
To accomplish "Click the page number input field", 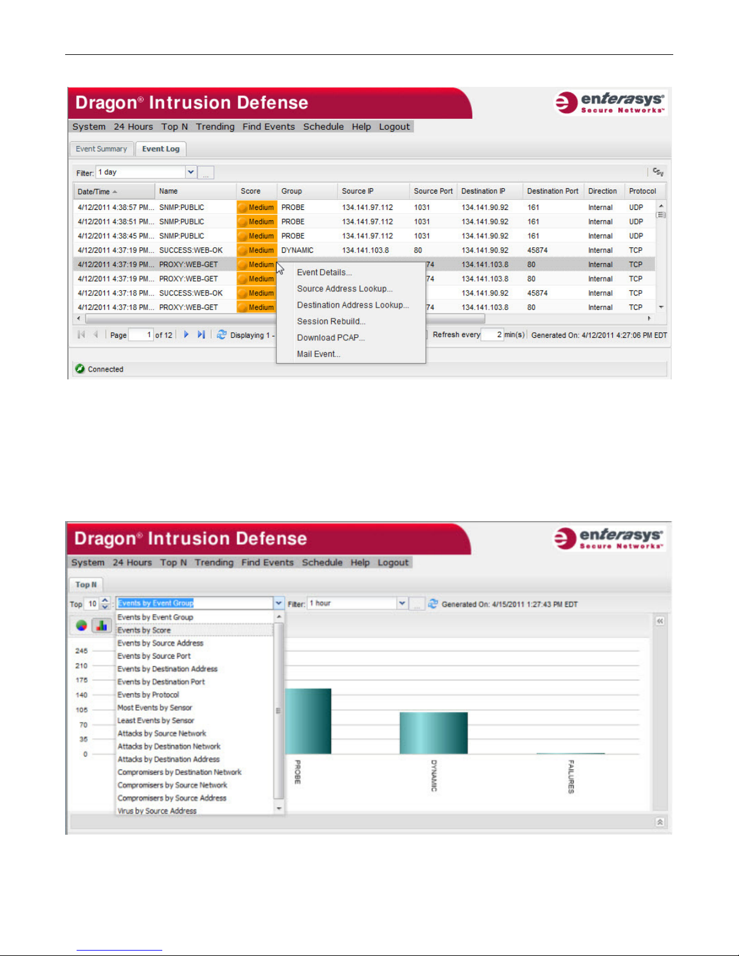I will 141,335.
